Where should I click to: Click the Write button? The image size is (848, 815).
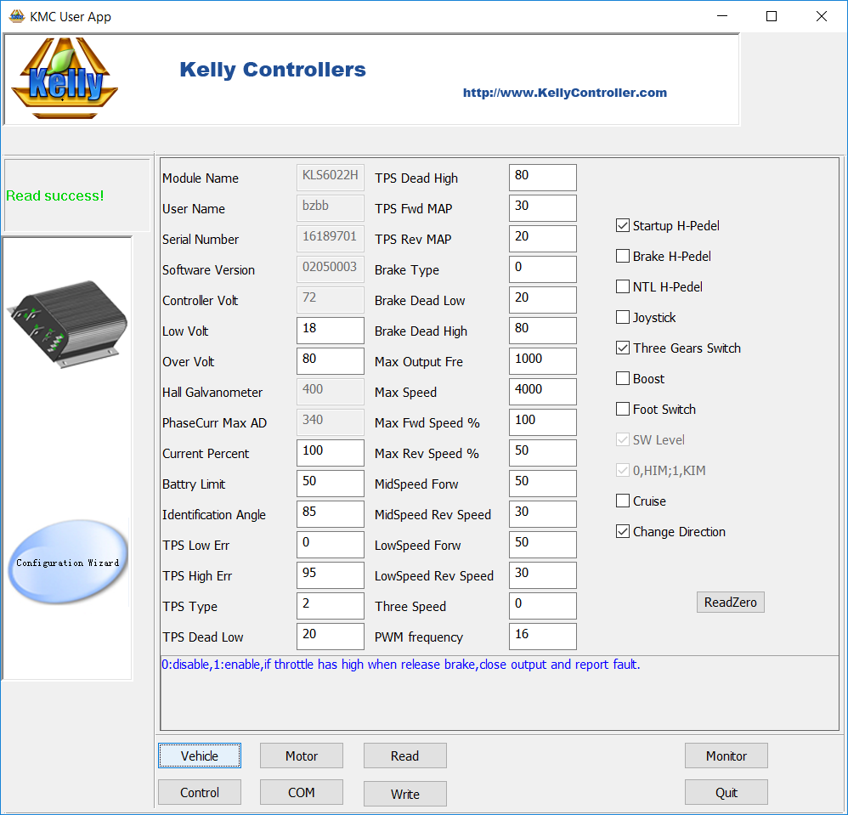point(405,794)
